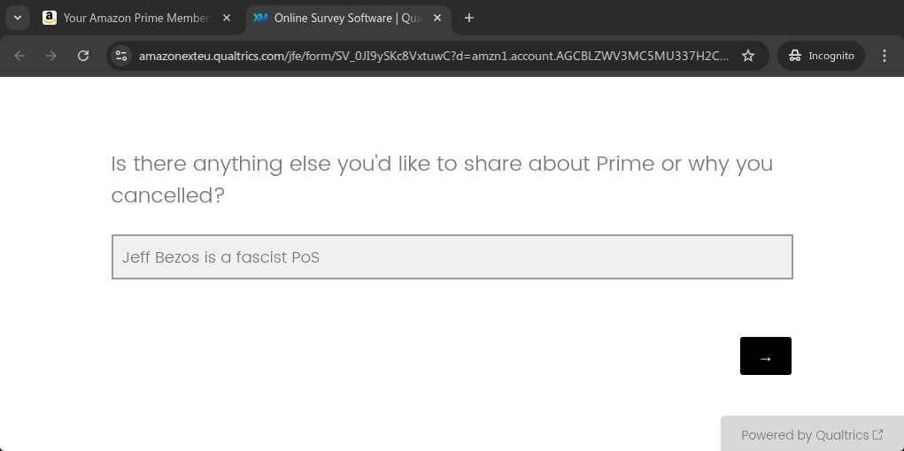Open a new browser tab
This screenshot has height=451, width=904.
469,18
